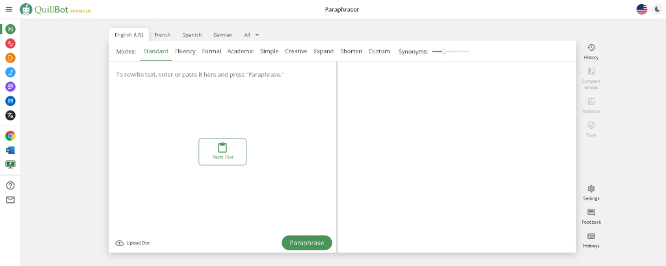Open the Hotkeys keyboard icon
This screenshot has height=266, width=666.
(x=591, y=240)
